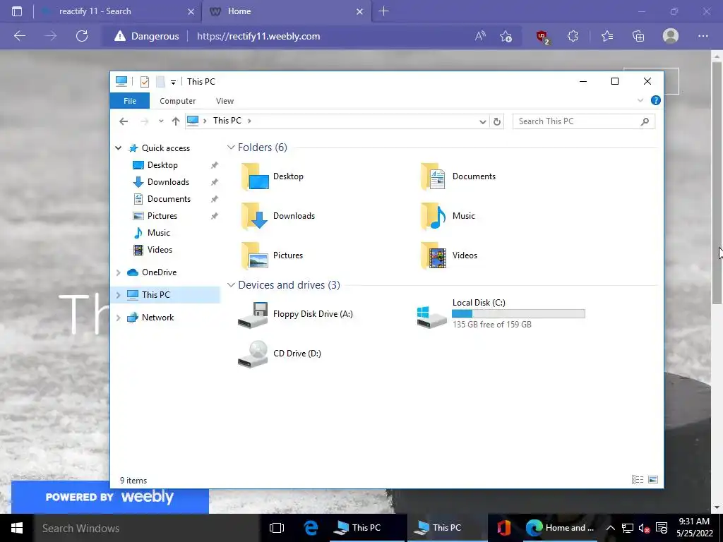
Task: Open the Windows Start button
Action: coord(17,528)
